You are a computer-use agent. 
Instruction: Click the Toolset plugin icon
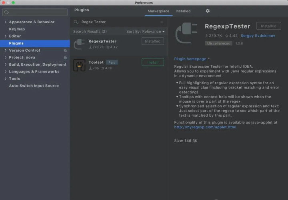[x=79, y=65]
